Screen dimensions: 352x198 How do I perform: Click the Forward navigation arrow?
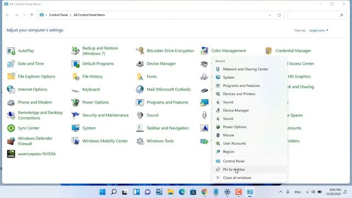(x=16, y=15)
